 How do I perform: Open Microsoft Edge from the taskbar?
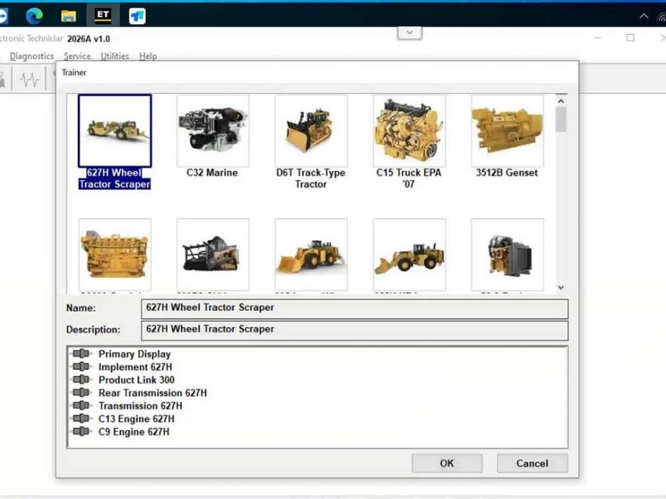pyautogui.click(x=34, y=16)
